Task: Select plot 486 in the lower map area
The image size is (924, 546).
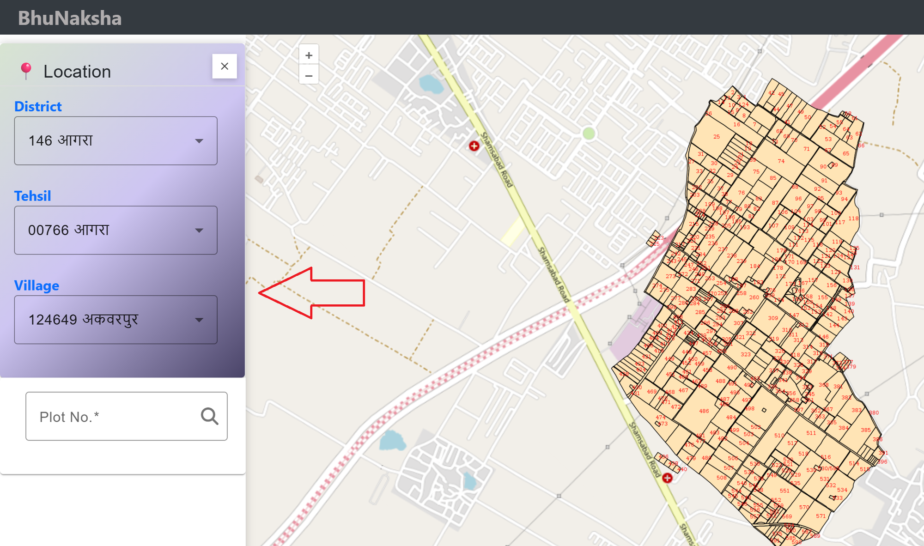Action: [x=704, y=410]
